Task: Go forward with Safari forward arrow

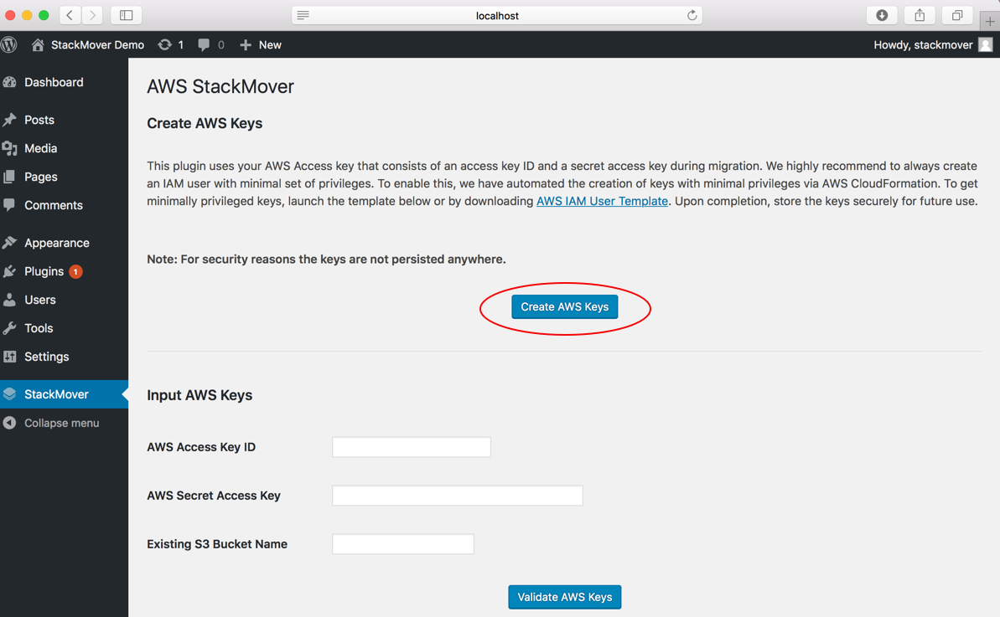Action: [x=92, y=15]
